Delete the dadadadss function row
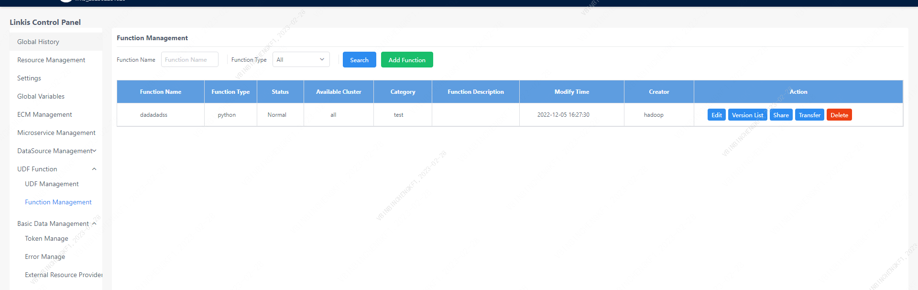The height and width of the screenshot is (290, 918). [x=839, y=115]
